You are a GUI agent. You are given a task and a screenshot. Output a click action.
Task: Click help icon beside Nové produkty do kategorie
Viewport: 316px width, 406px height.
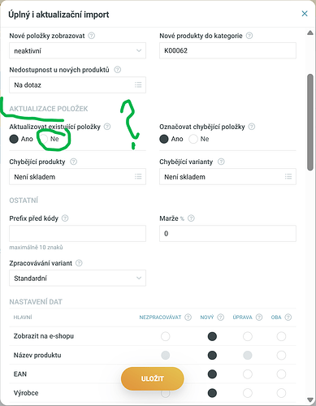click(x=249, y=36)
